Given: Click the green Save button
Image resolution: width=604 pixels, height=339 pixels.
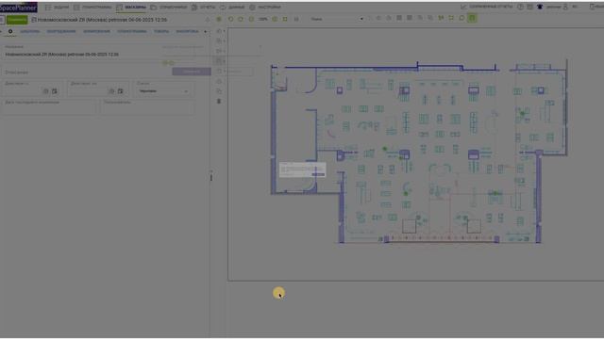Looking at the screenshot, I should 17,20.
